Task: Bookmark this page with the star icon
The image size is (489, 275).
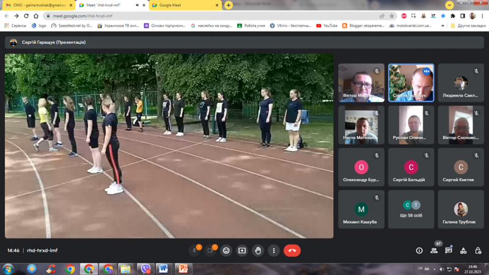Action: [392, 16]
